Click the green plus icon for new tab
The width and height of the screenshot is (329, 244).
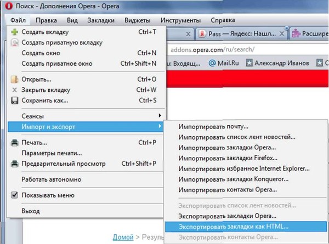[14, 32]
